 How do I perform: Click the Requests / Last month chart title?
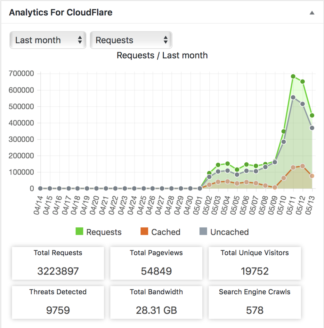point(162,55)
